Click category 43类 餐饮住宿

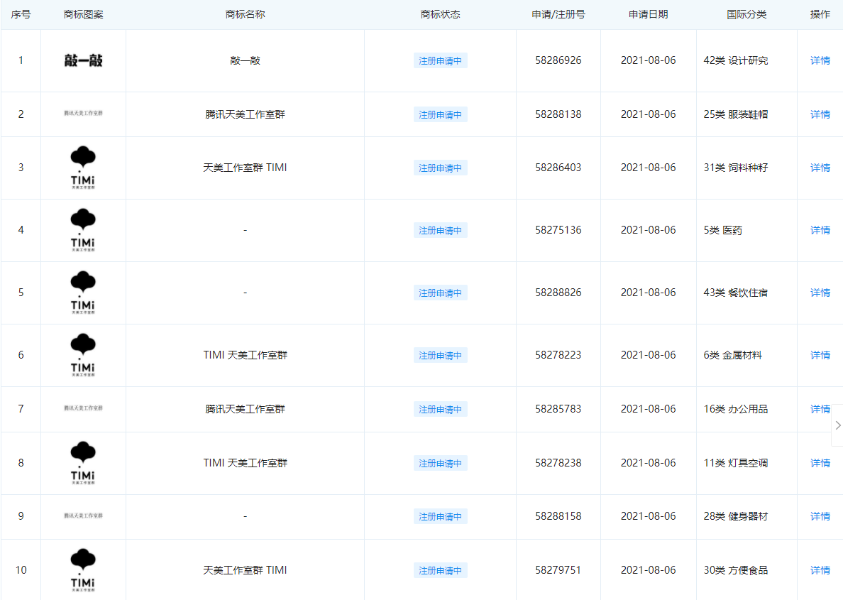[735, 293]
